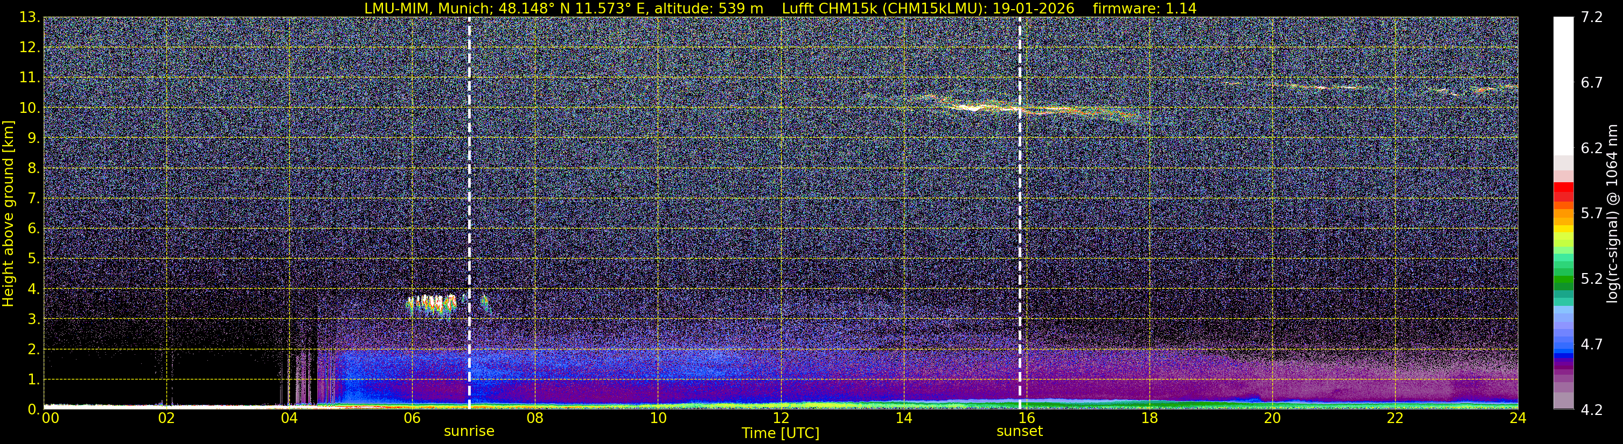Viewport: 1623px width, 444px height.
Task: Click the height axis tick label 5
Action: (x=33, y=259)
